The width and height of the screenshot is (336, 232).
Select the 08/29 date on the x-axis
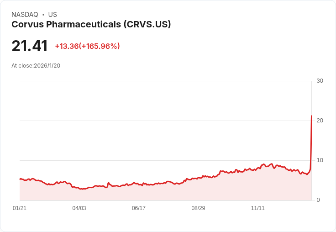(x=198, y=208)
